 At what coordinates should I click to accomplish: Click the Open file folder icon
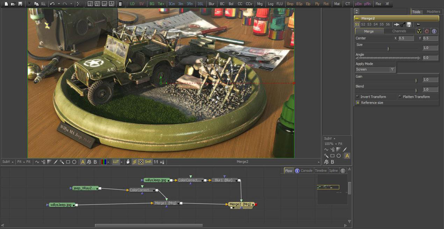point(13,4)
